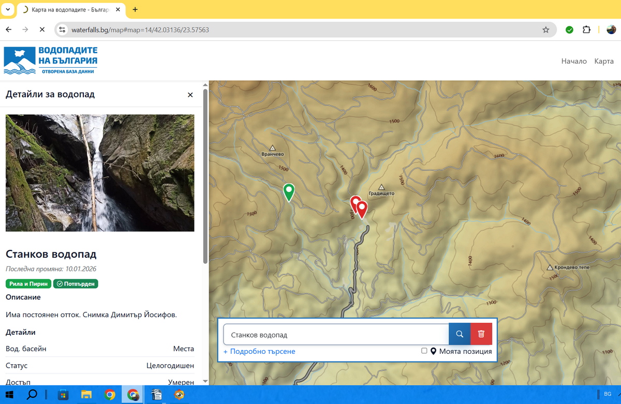621x404 pixels.
Task: Enable the Моята позиция checkbox
Action: (424, 351)
